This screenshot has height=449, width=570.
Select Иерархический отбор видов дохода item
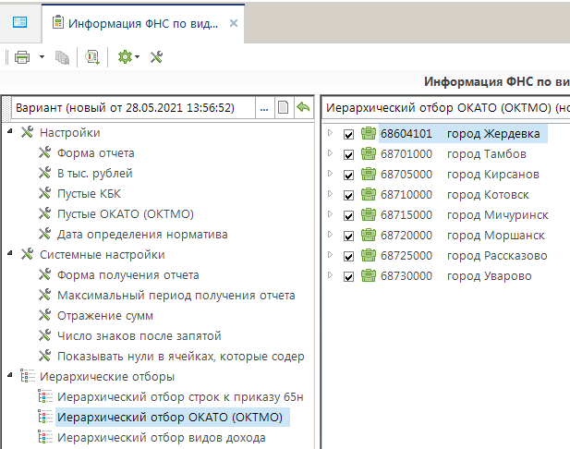pyautogui.click(x=162, y=438)
